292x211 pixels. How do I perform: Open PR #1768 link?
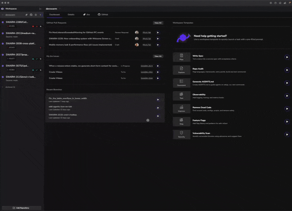147,33
